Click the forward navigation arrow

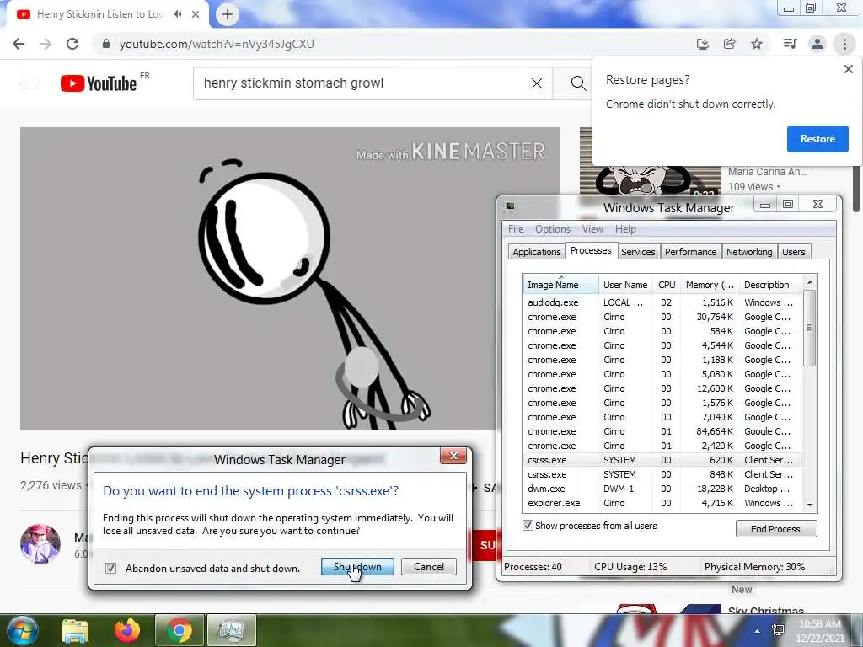point(46,44)
